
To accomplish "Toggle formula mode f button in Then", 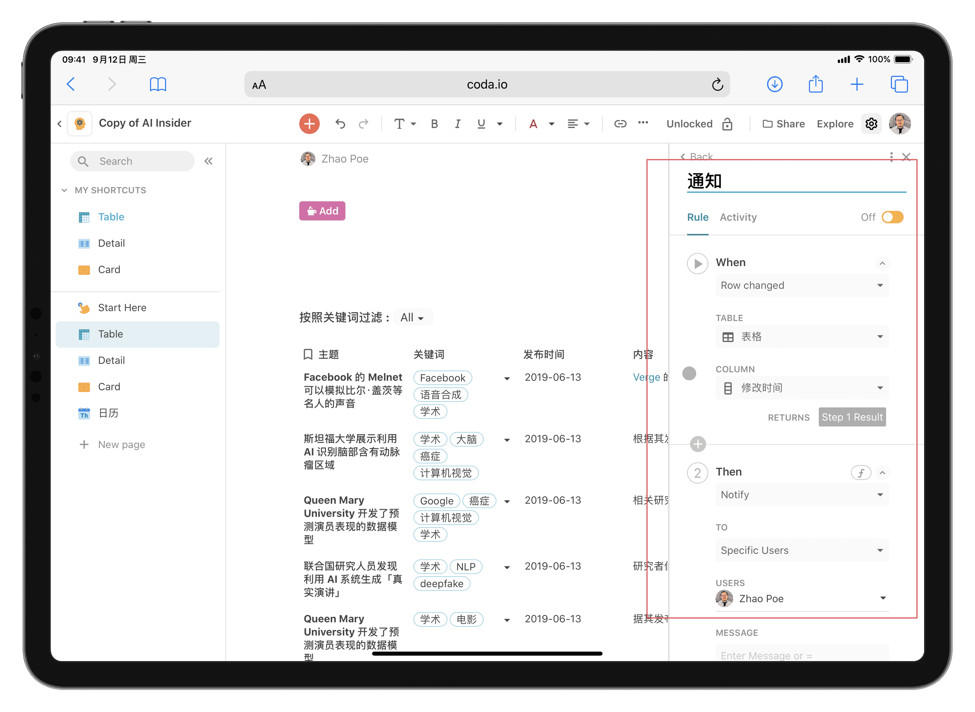I will pos(861,473).
